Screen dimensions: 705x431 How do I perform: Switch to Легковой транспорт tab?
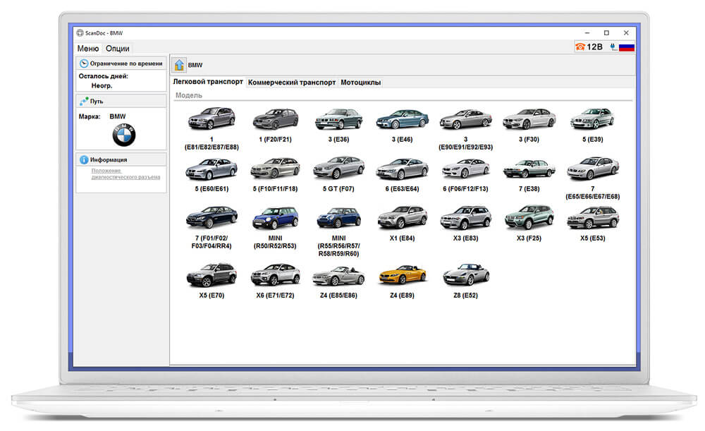pyautogui.click(x=208, y=82)
